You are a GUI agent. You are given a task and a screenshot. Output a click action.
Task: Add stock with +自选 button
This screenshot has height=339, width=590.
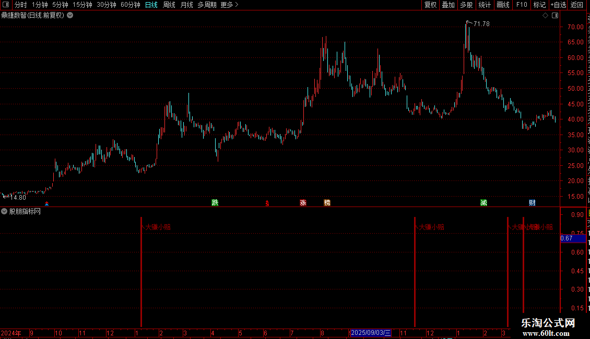pyautogui.click(x=558, y=5)
